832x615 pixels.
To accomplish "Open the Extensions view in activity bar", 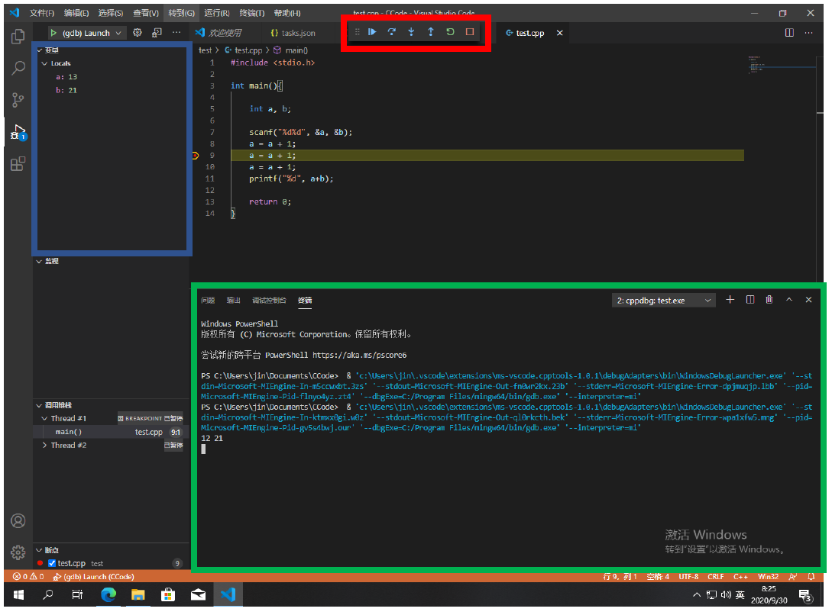I will click(18, 163).
